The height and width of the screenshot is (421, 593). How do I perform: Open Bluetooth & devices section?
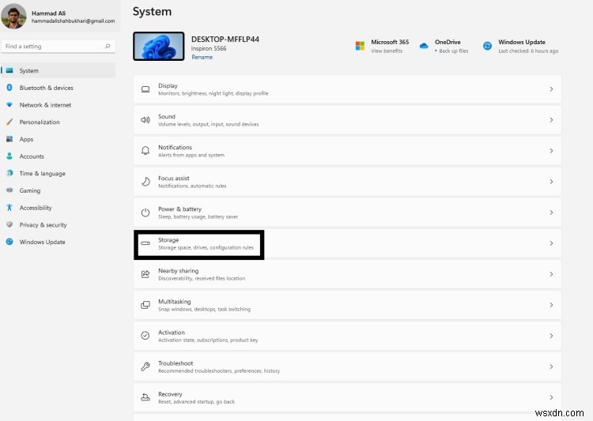(59, 88)
